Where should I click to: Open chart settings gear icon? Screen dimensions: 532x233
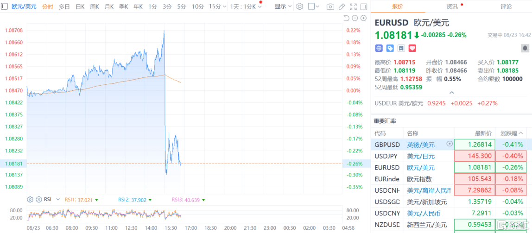click(299, 6)
